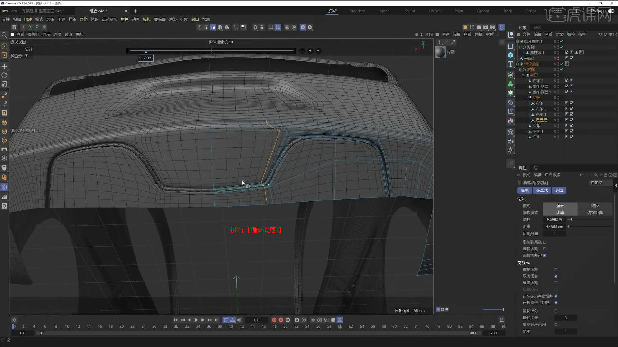Screen dimensions: 618x347
Task: Click the record keyframe red button
Action: pos(274,320)
